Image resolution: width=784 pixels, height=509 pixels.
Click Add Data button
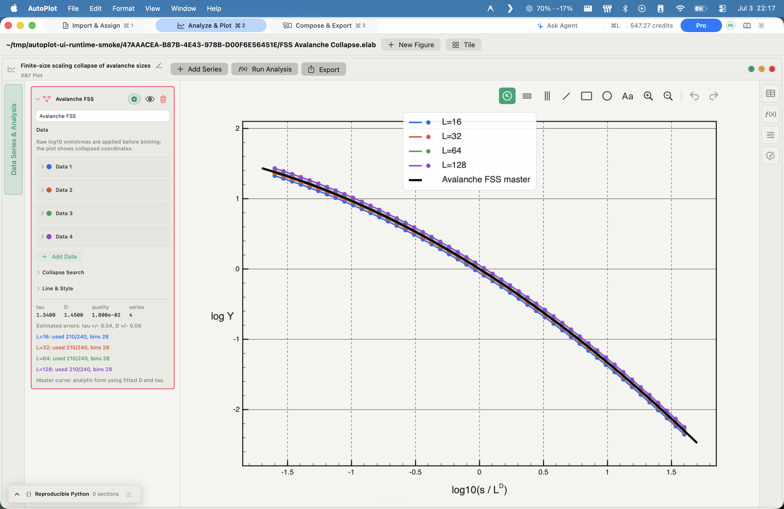59,257
